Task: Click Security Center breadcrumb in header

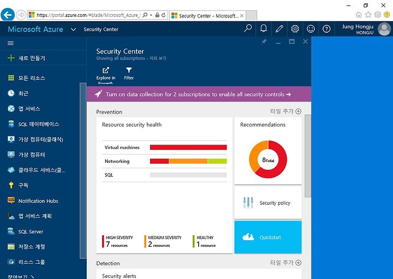Action: click(x=101, y=29)
